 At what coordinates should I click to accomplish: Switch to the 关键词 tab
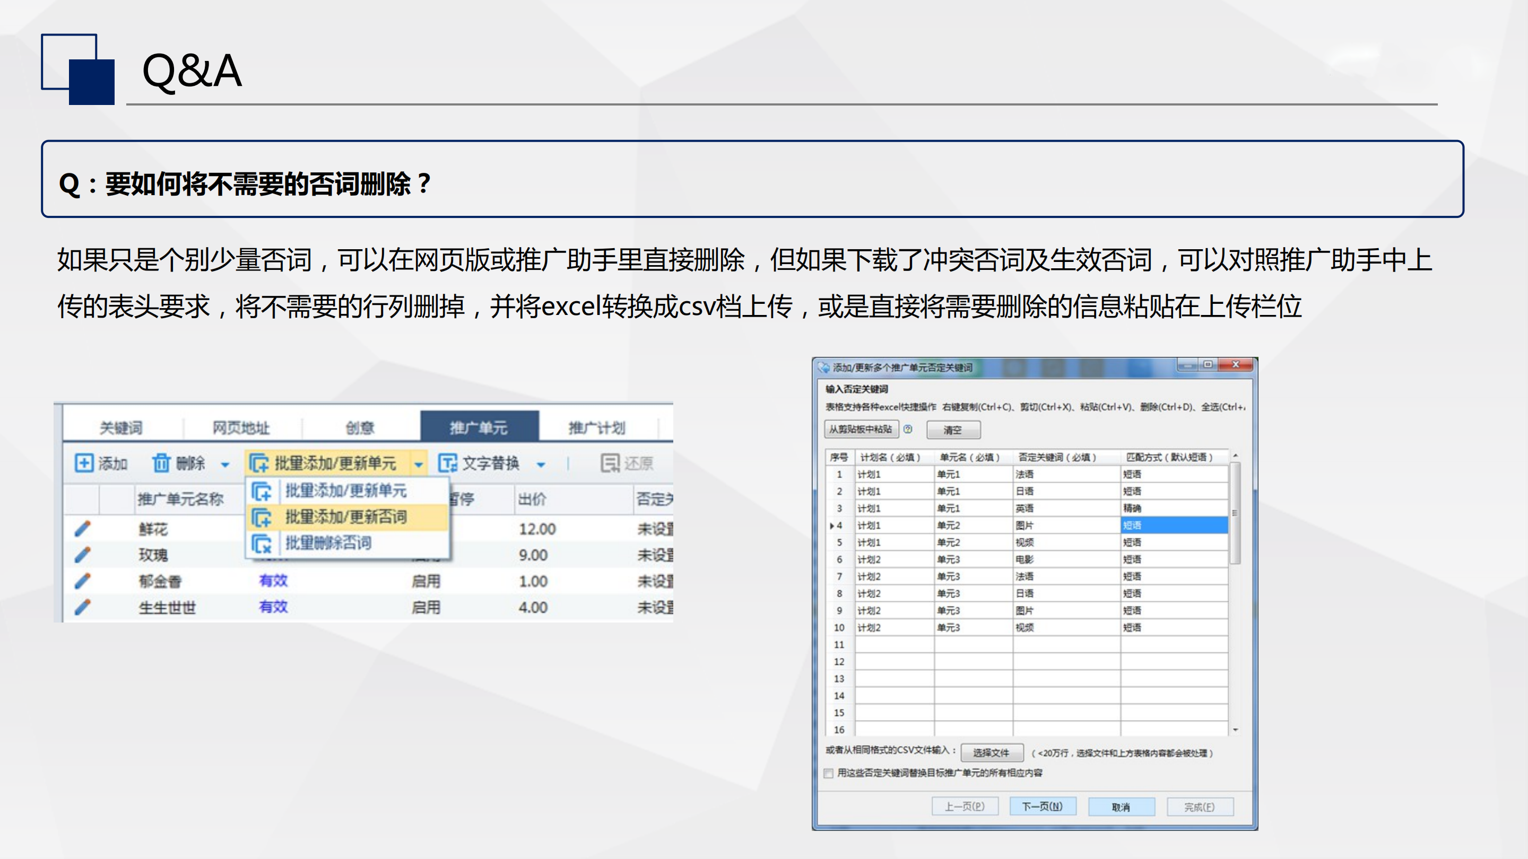coord(121,427)
